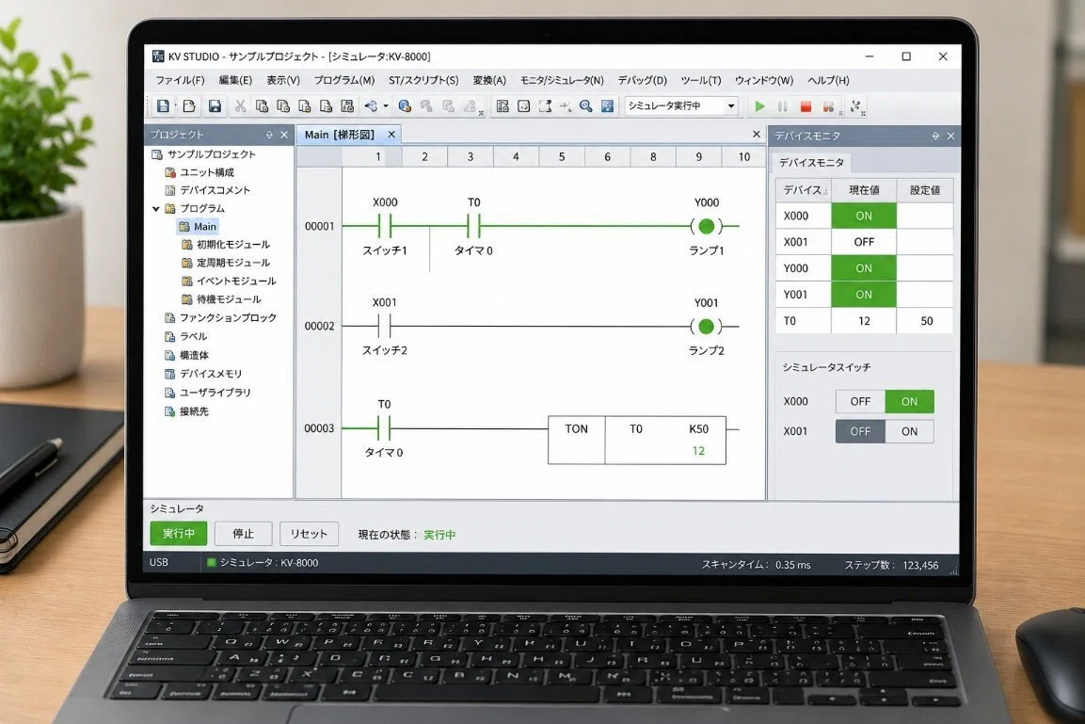This screenshot has width=1085, height=724.
Task: Switch X000 simulator switch to ON
Action: [909, 401]
